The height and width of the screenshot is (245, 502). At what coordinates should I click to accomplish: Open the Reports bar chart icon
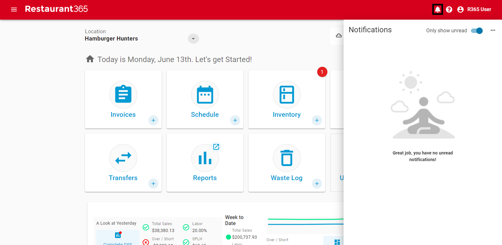(205, 158)
